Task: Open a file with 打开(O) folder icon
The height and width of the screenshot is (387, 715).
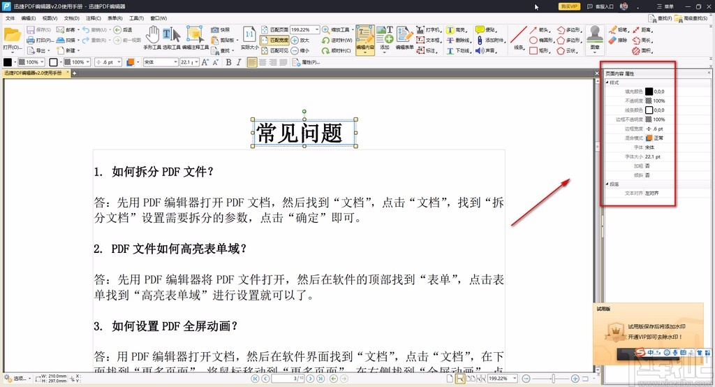Action: point(12,35)
